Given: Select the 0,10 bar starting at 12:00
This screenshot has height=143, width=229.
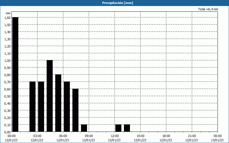Looking at the screenshot, I should [x=119, y=128].
